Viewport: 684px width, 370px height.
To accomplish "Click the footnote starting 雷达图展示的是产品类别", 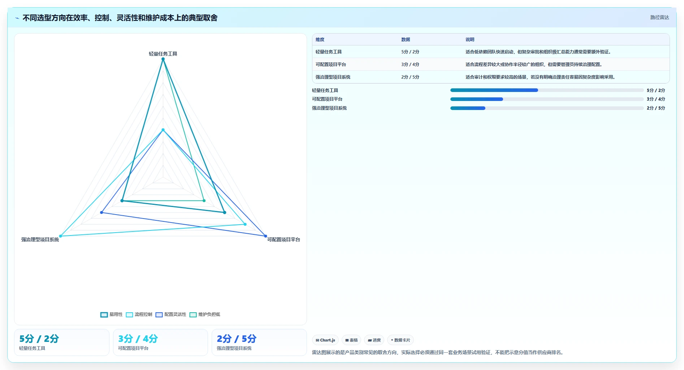I will click(x=438, y=352).
